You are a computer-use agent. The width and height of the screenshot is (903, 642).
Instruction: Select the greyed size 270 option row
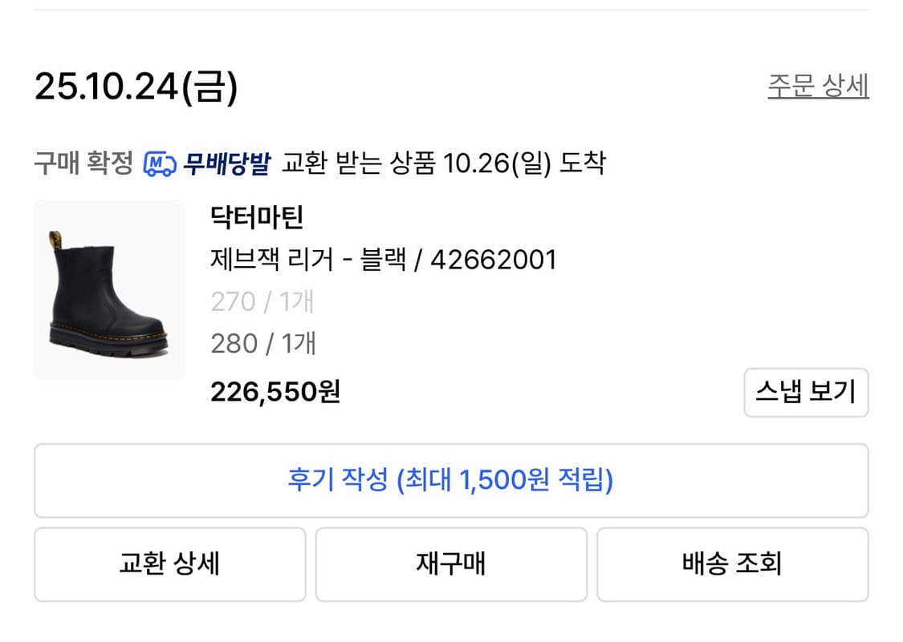pos(262,301)
